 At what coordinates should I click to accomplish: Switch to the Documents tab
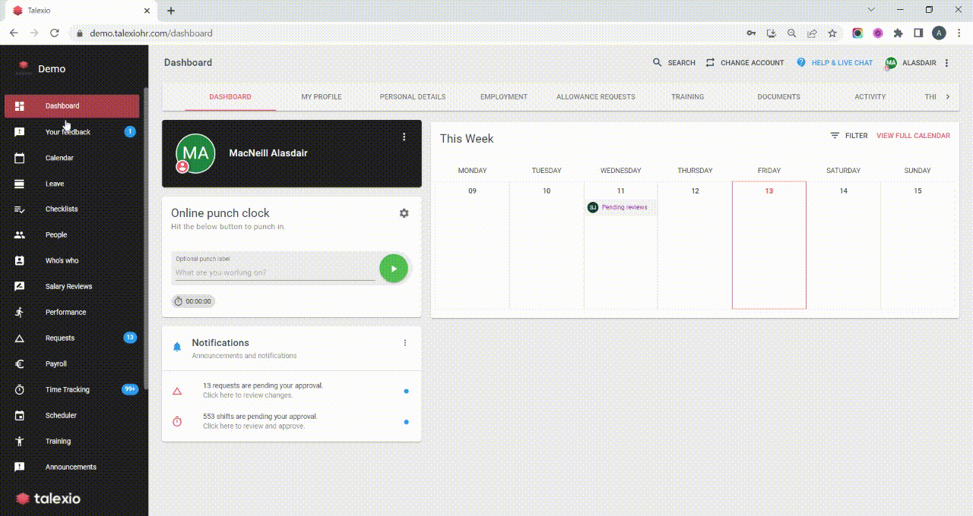[779, 97]
